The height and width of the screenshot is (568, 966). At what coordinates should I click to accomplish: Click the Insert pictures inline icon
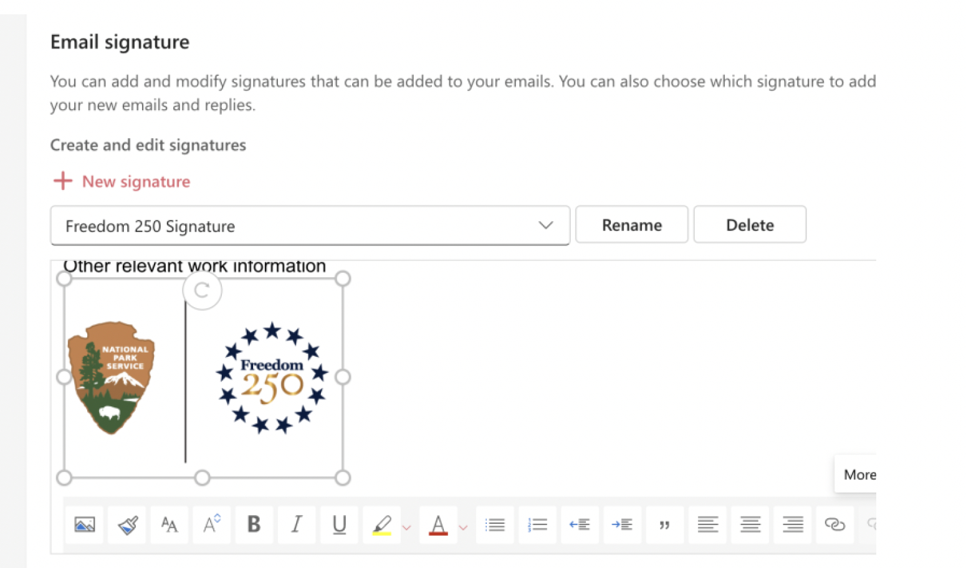(84, 525)
